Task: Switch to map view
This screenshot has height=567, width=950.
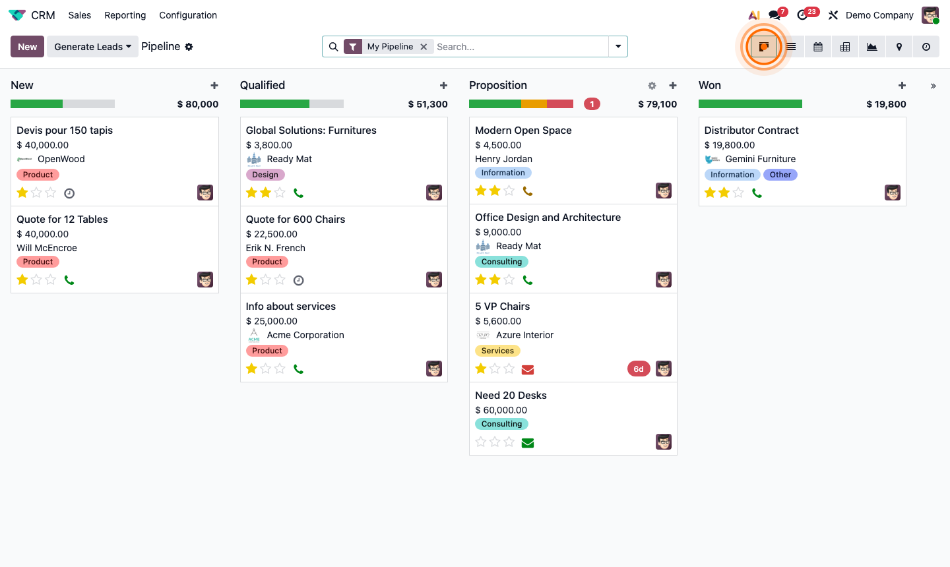Action: (899, 46)
